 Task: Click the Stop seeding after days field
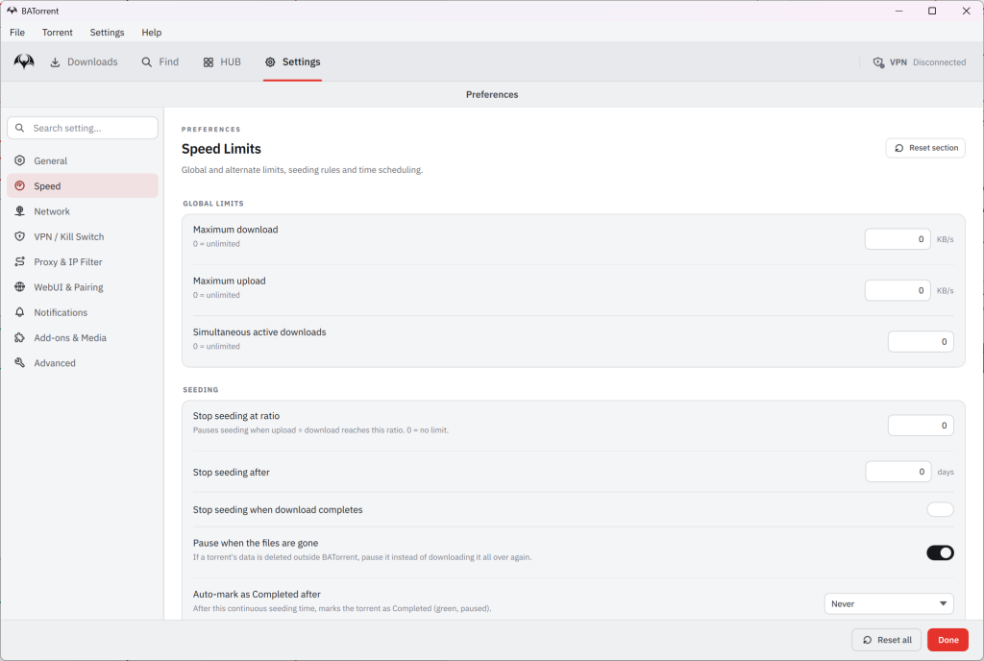click(898, 472)
